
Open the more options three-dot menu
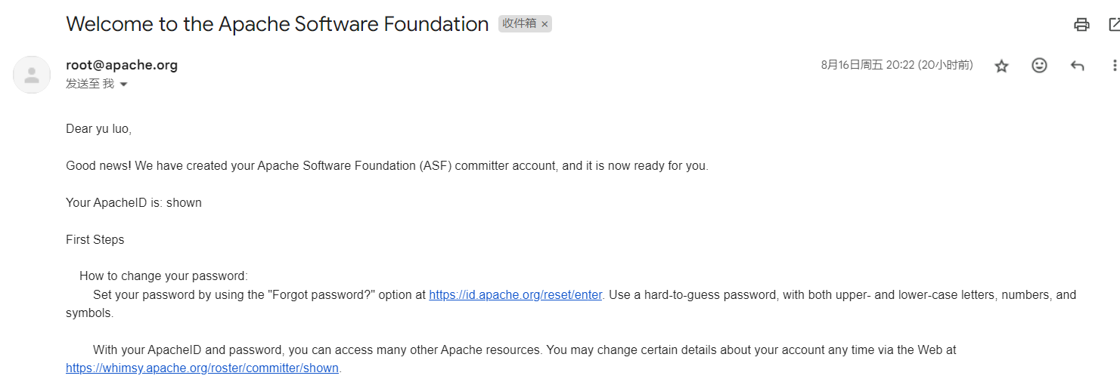coord(1114,66)
